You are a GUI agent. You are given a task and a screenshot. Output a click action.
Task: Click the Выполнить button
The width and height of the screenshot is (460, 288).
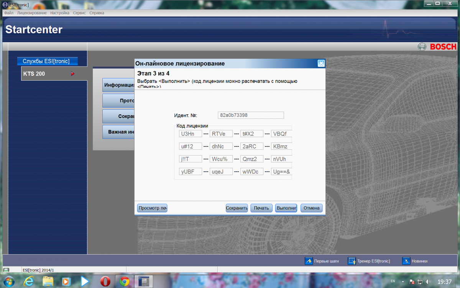(286, 208)
